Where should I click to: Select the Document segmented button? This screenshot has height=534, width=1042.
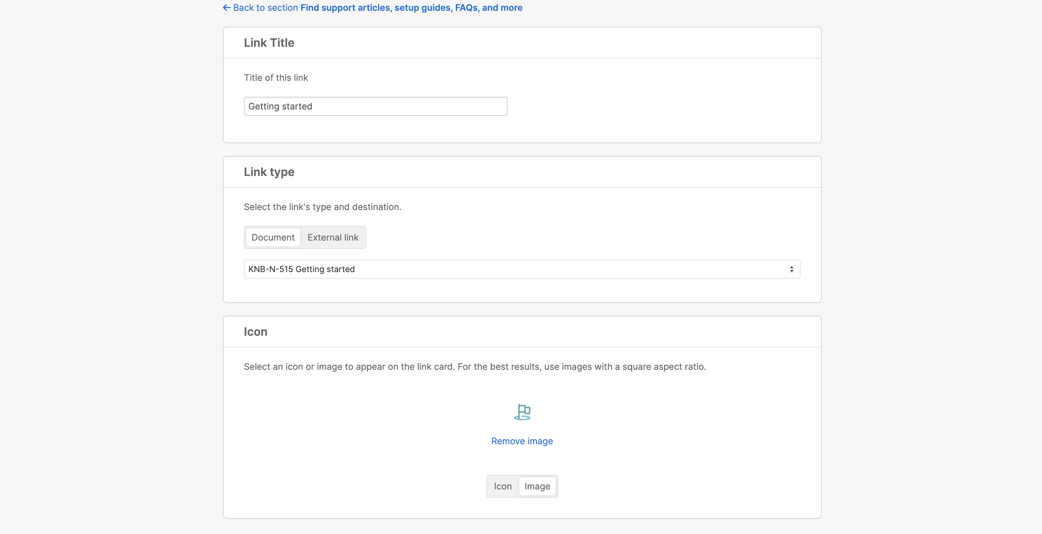pos(273,237)
